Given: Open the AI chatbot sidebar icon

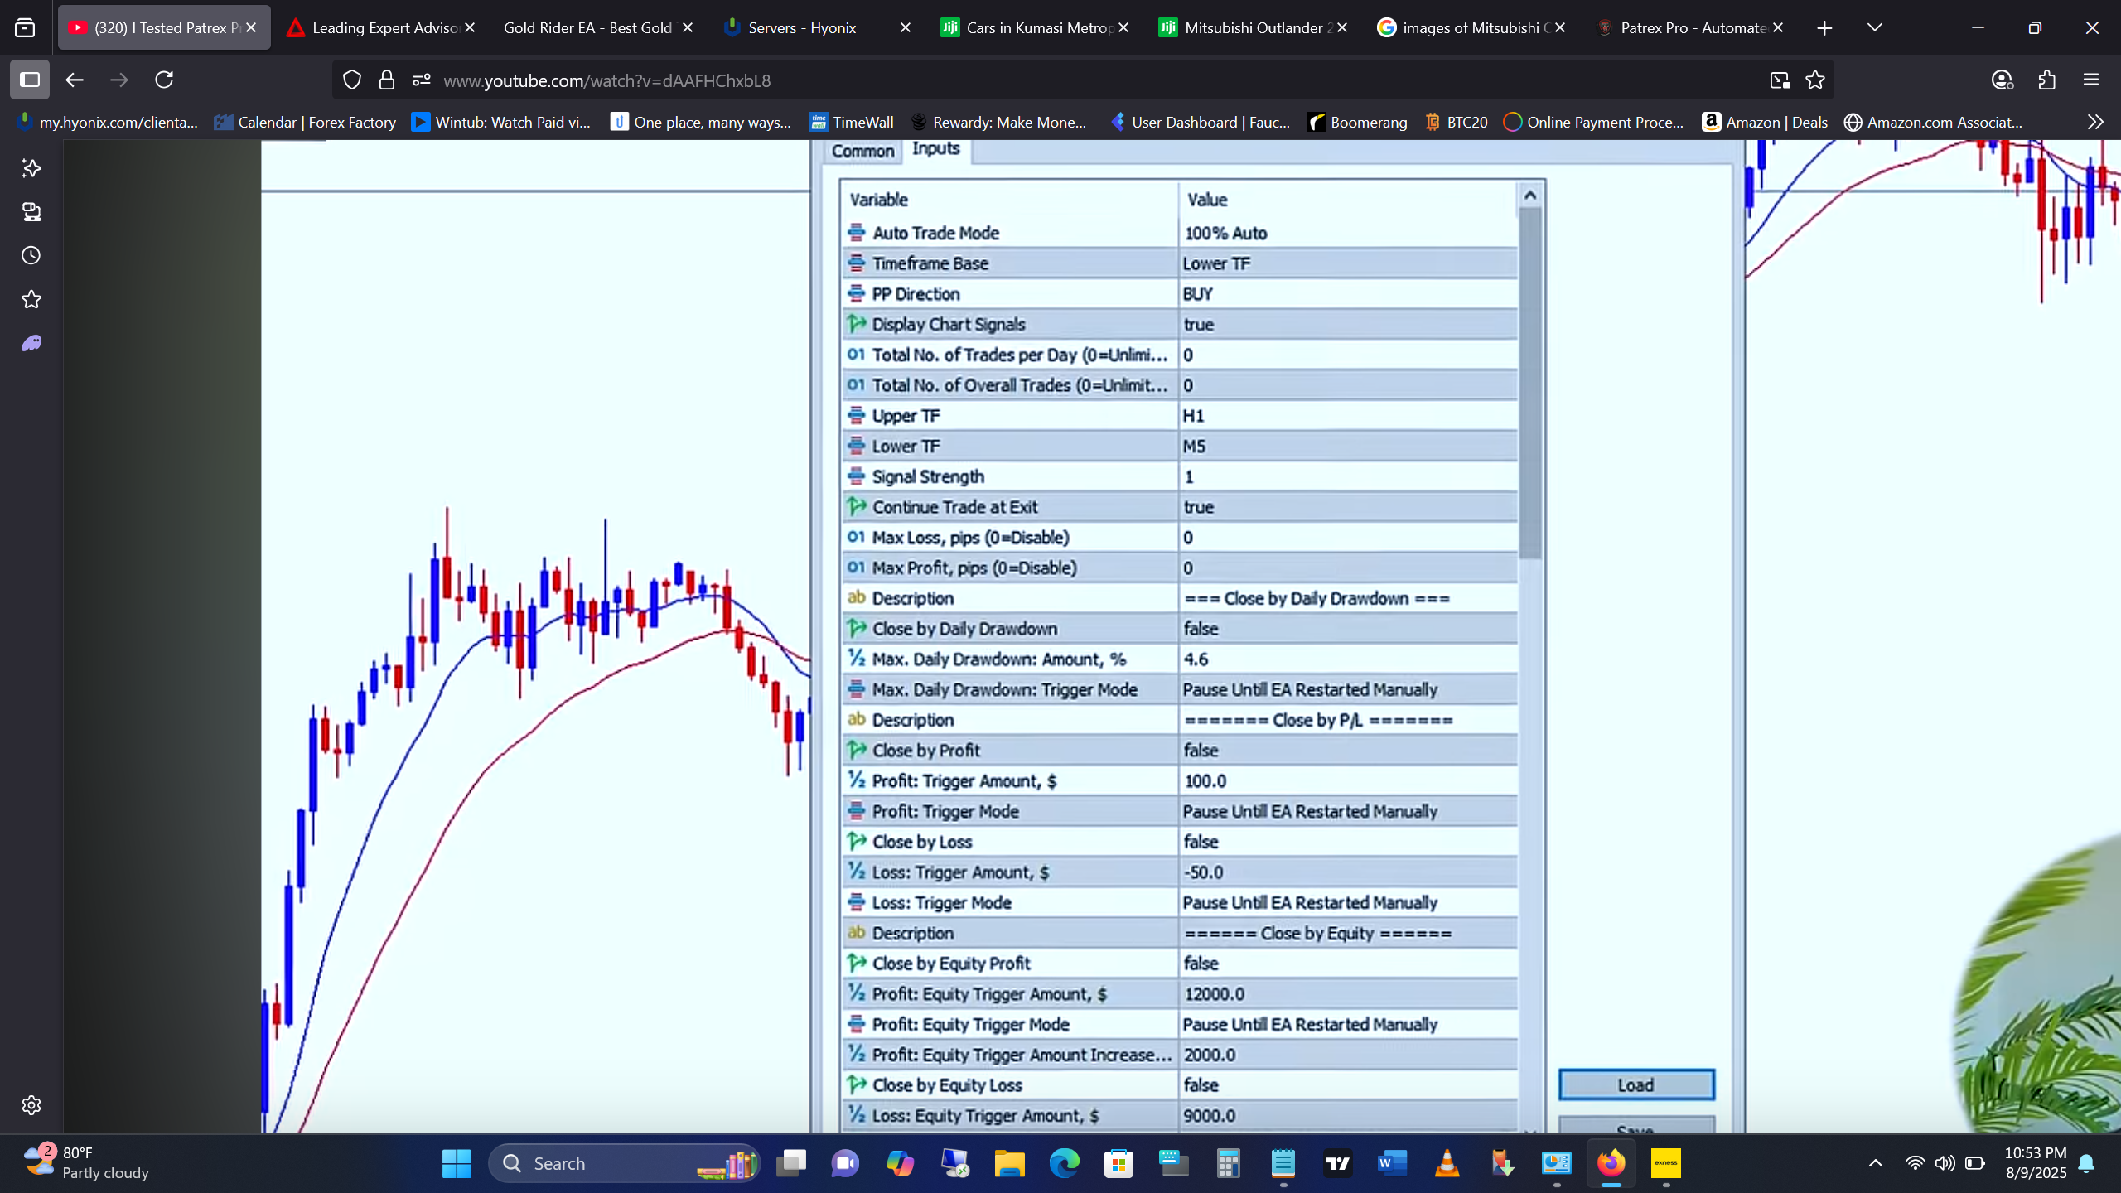Looking at the screenshot, I should [31, 168].
